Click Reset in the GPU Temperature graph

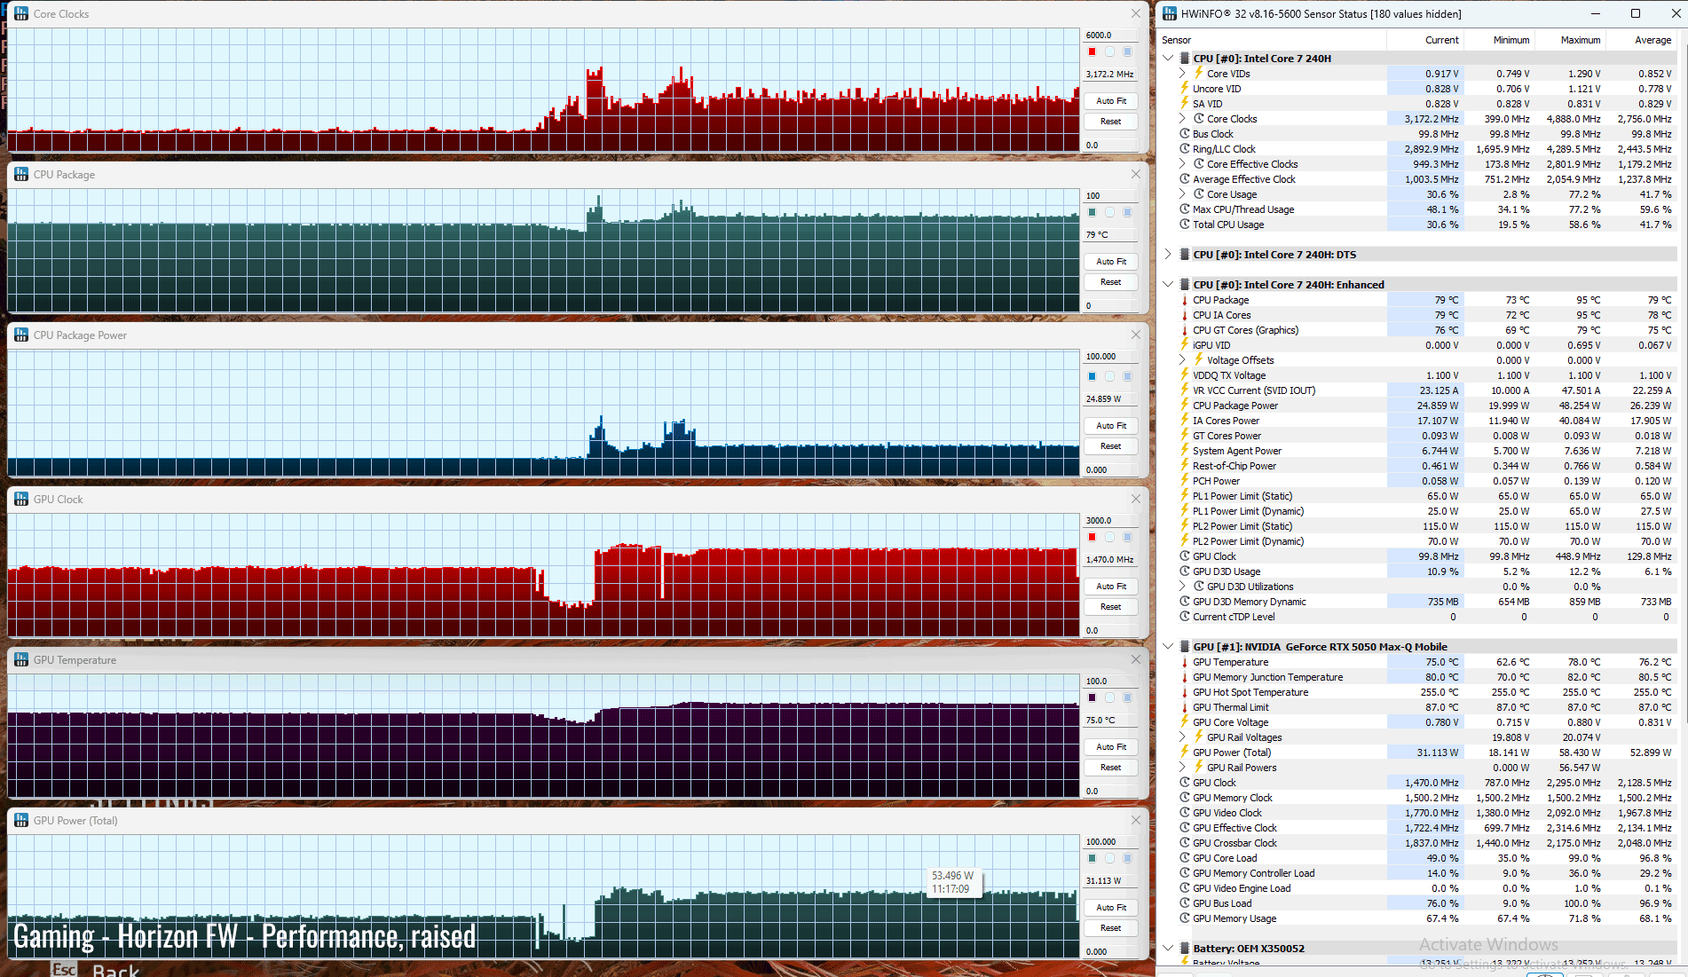coord(1110,768)
